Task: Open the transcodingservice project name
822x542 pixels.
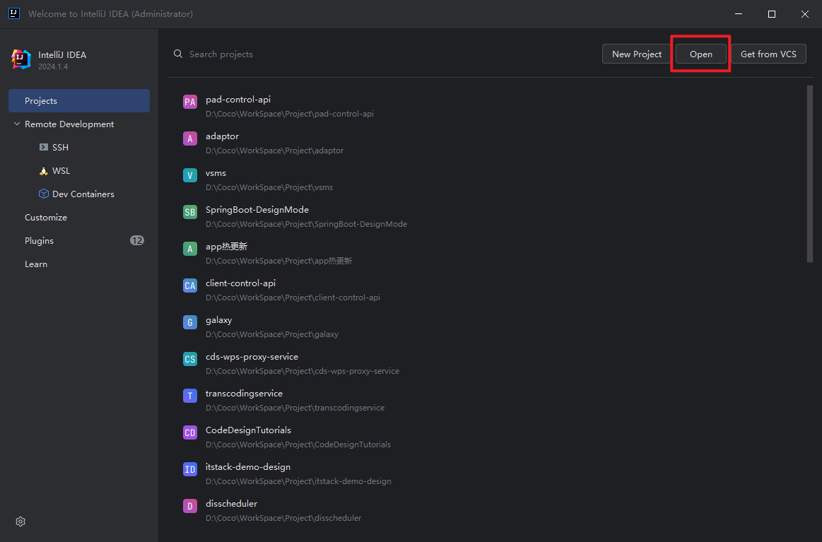Action: [x=244, y=394]
